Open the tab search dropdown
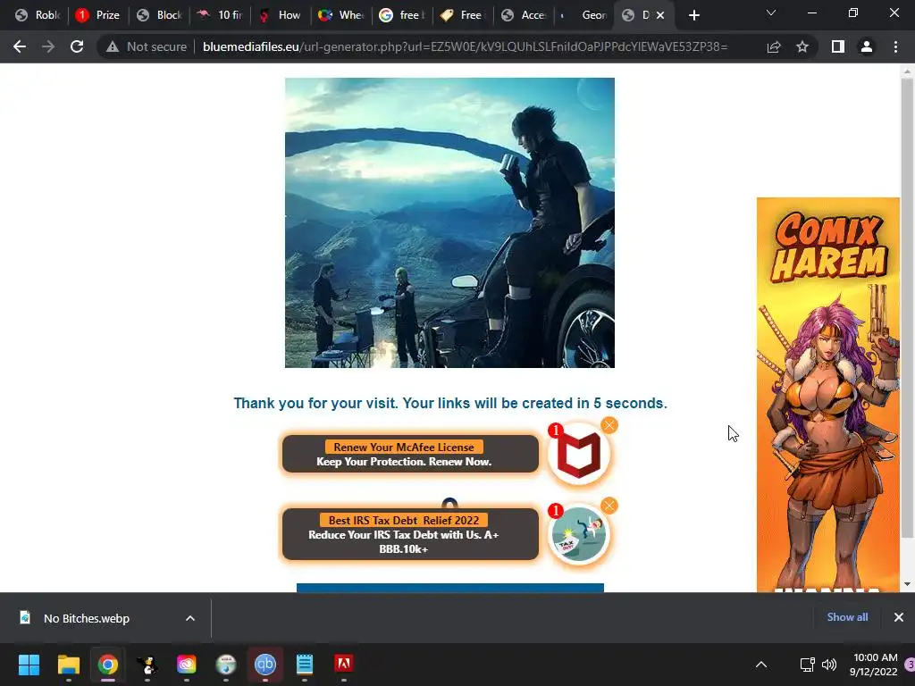The width and height of the screenshot is (915, 686). pyautogui.click(x=771, y=13)
